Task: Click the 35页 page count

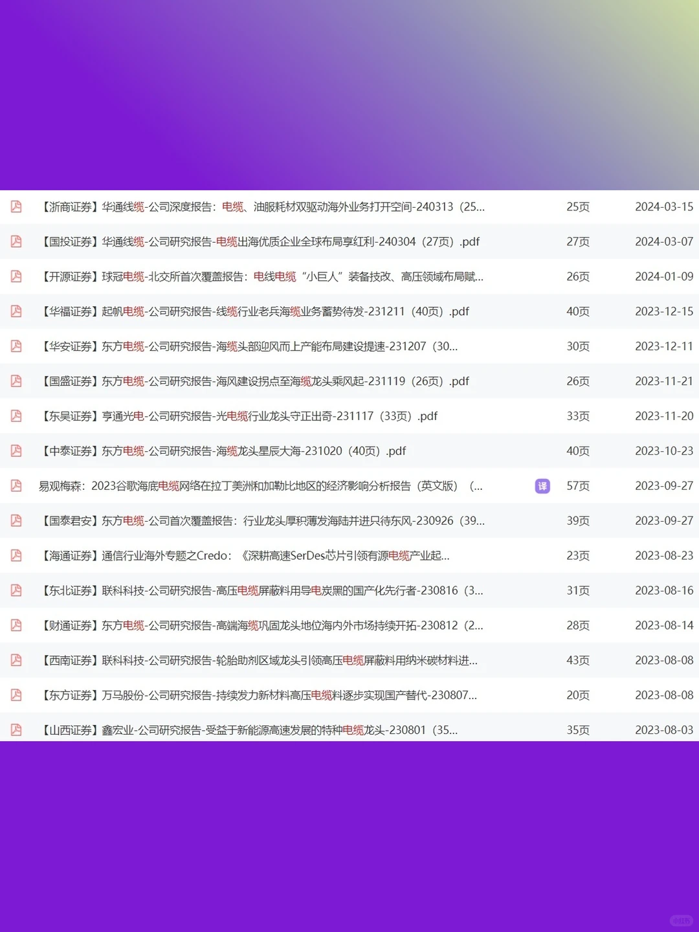Action: (578, 731)
